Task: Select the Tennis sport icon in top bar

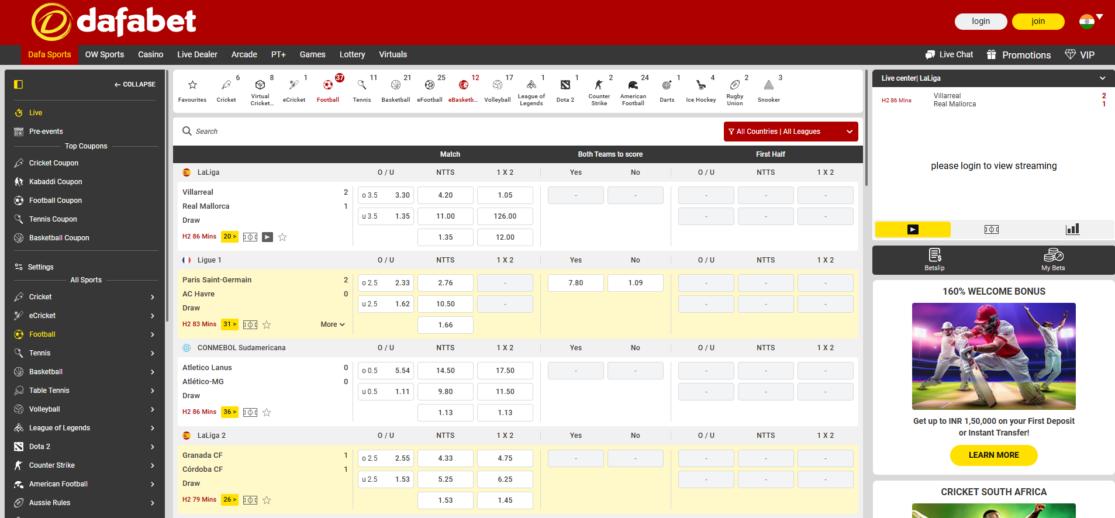Action: tap(362, 89)
